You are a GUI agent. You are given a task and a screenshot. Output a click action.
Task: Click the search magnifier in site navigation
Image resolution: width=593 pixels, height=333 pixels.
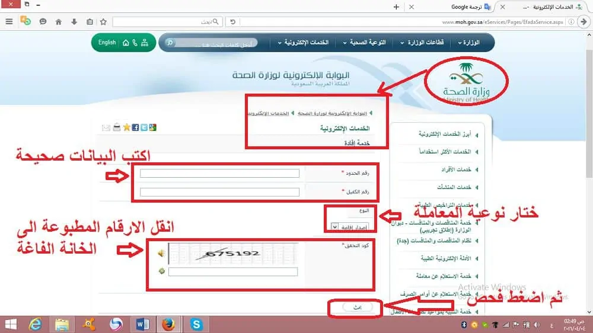tap(170, 43)
